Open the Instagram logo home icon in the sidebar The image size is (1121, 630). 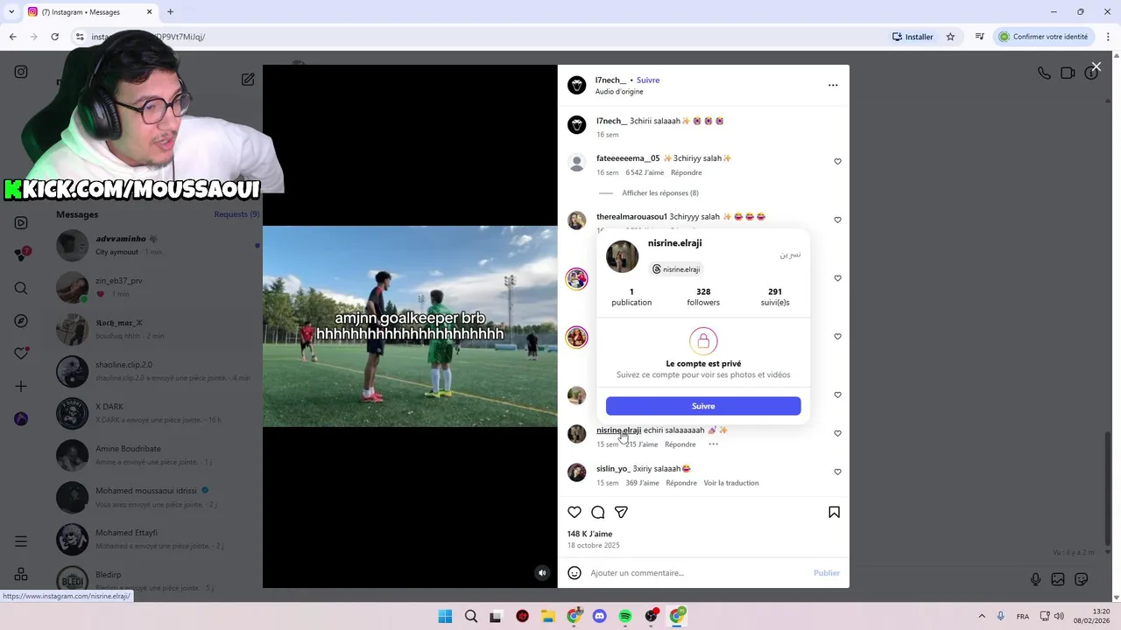click(x=21, y=72)
